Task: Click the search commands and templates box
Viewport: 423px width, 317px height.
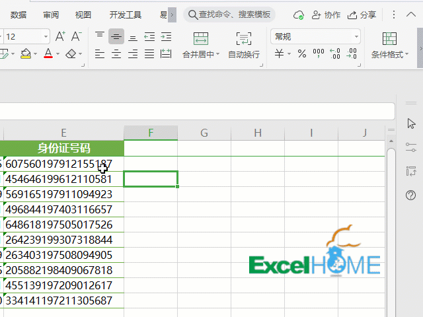Action: point(229,15)
